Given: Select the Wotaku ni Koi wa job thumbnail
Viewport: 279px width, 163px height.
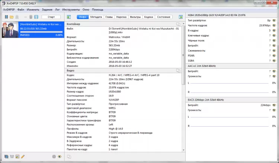Looking at the screenshot, I should tap(10, 30).
